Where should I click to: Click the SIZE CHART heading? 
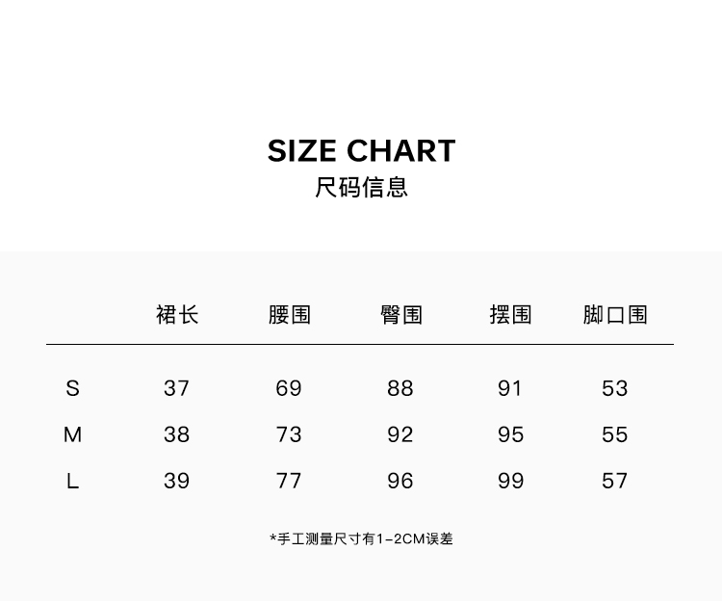coord(361,151)
